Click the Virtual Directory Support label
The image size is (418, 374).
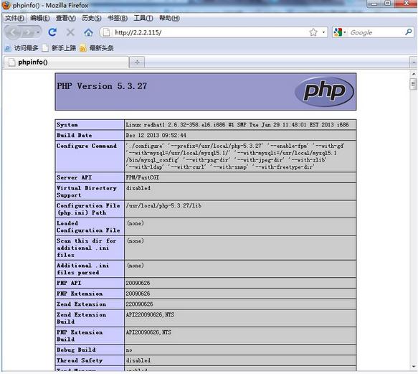(x=86, y=192)
